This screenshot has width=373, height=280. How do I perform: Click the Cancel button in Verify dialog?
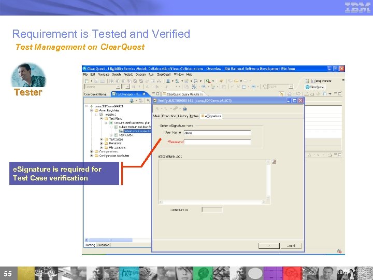tap(291, 245)
